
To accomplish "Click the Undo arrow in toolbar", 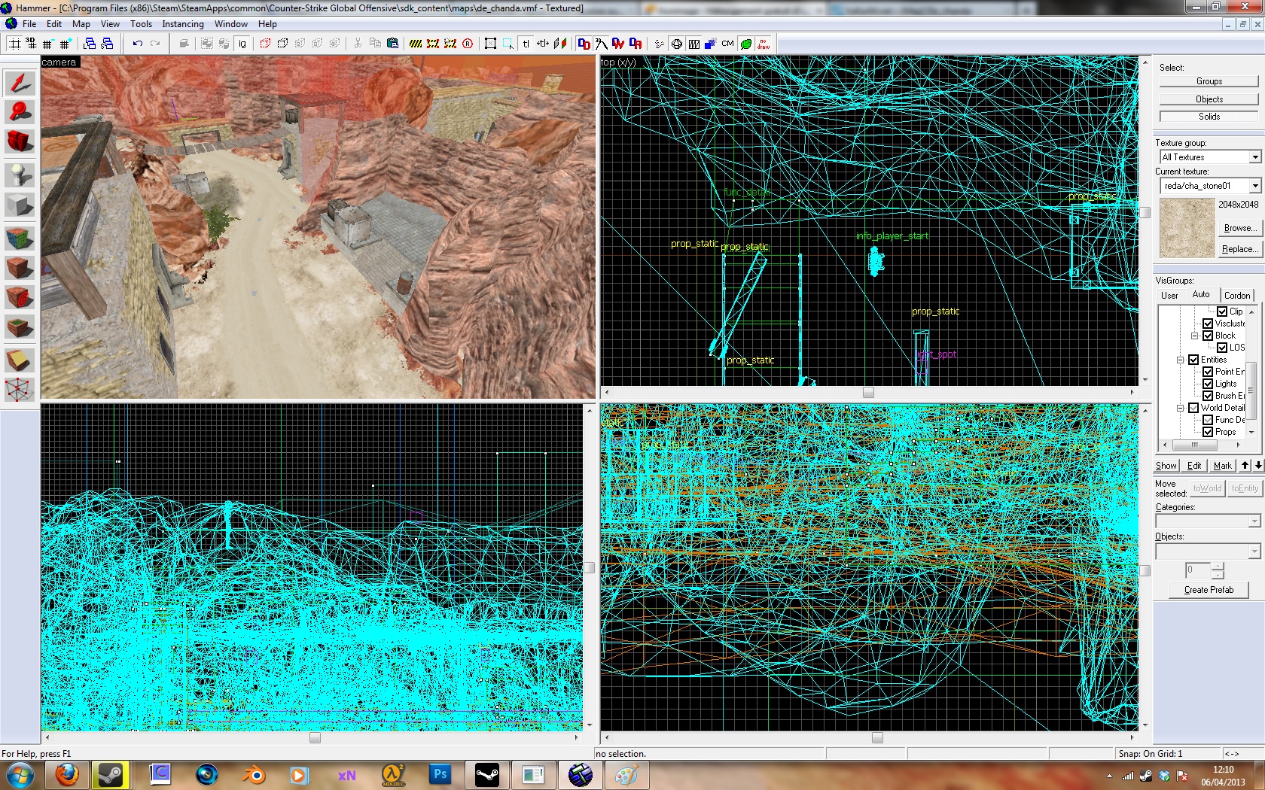I will tap(137, 44).
